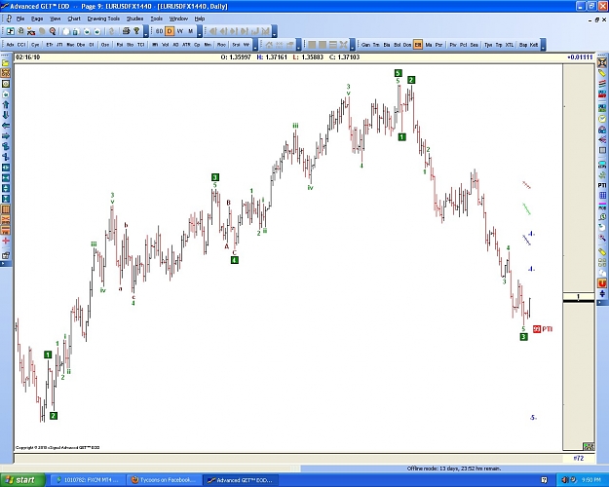This screenshot has height=487, width=609.
Task: Open the File menu
Action: pyautogui.click(x=20, y=19)
